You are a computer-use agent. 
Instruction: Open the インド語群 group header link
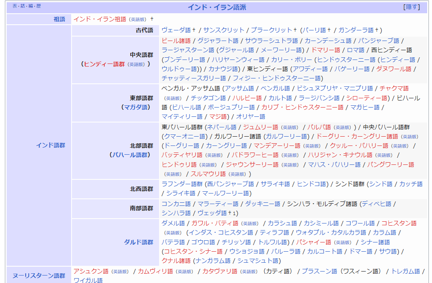50,145
